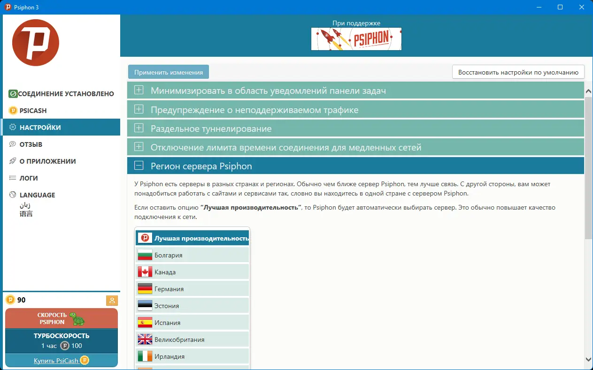The width and height of the screenshot is (593, 370).
Task: Click the Psiphon icon in Лучшая производительность row
Action: coord(145,238)
